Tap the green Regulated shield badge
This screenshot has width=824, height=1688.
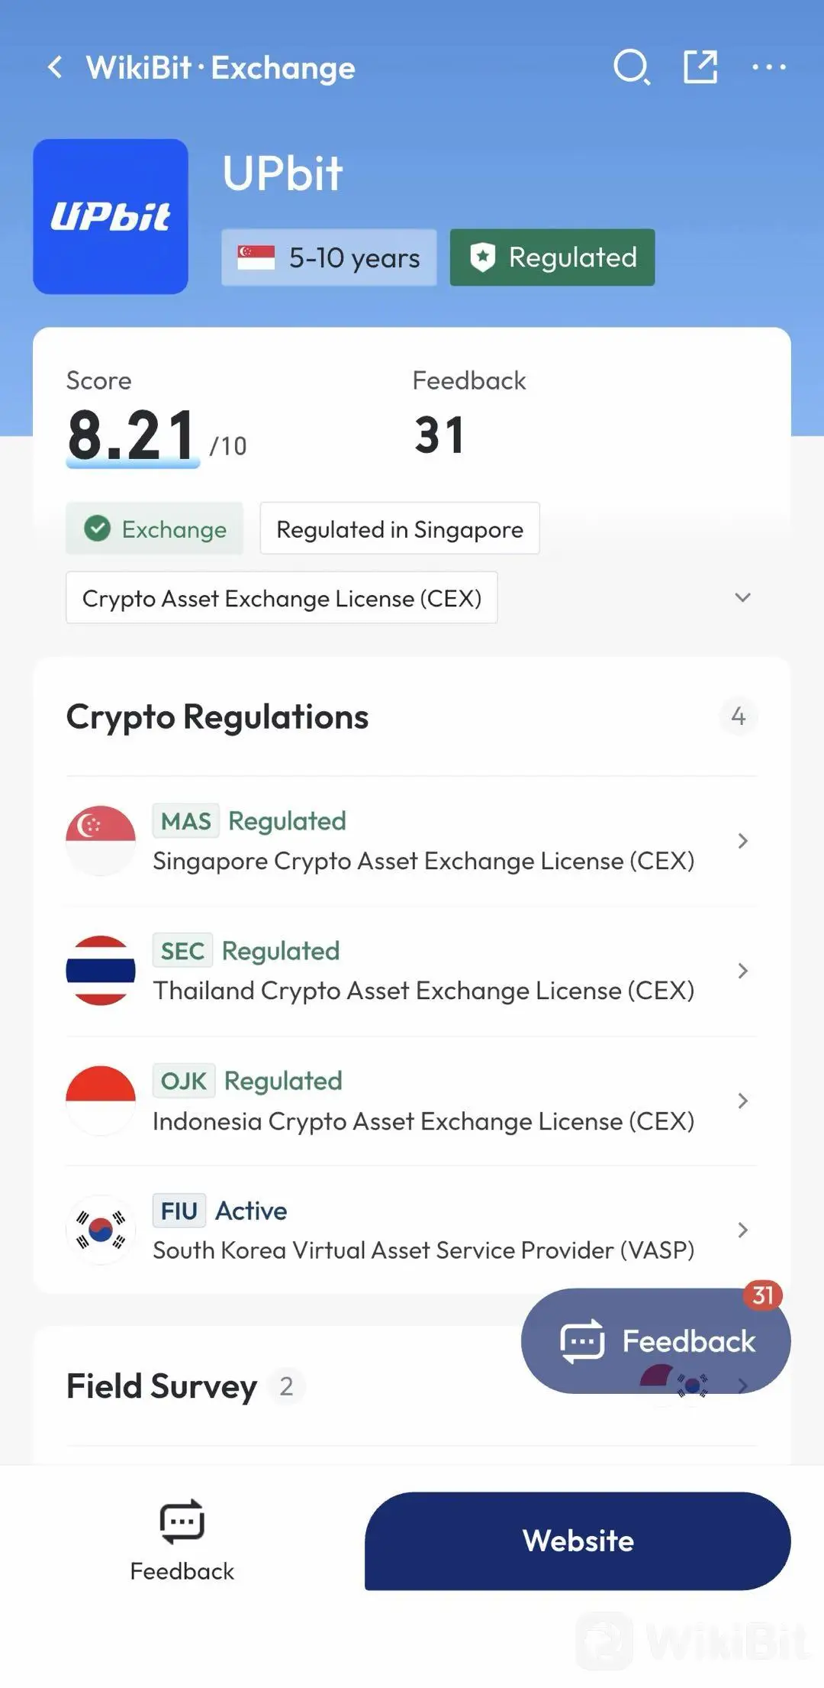pos(552,257)
